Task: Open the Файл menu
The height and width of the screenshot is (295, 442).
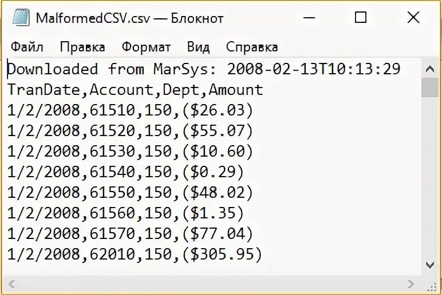Action: (x=27, y=47)
